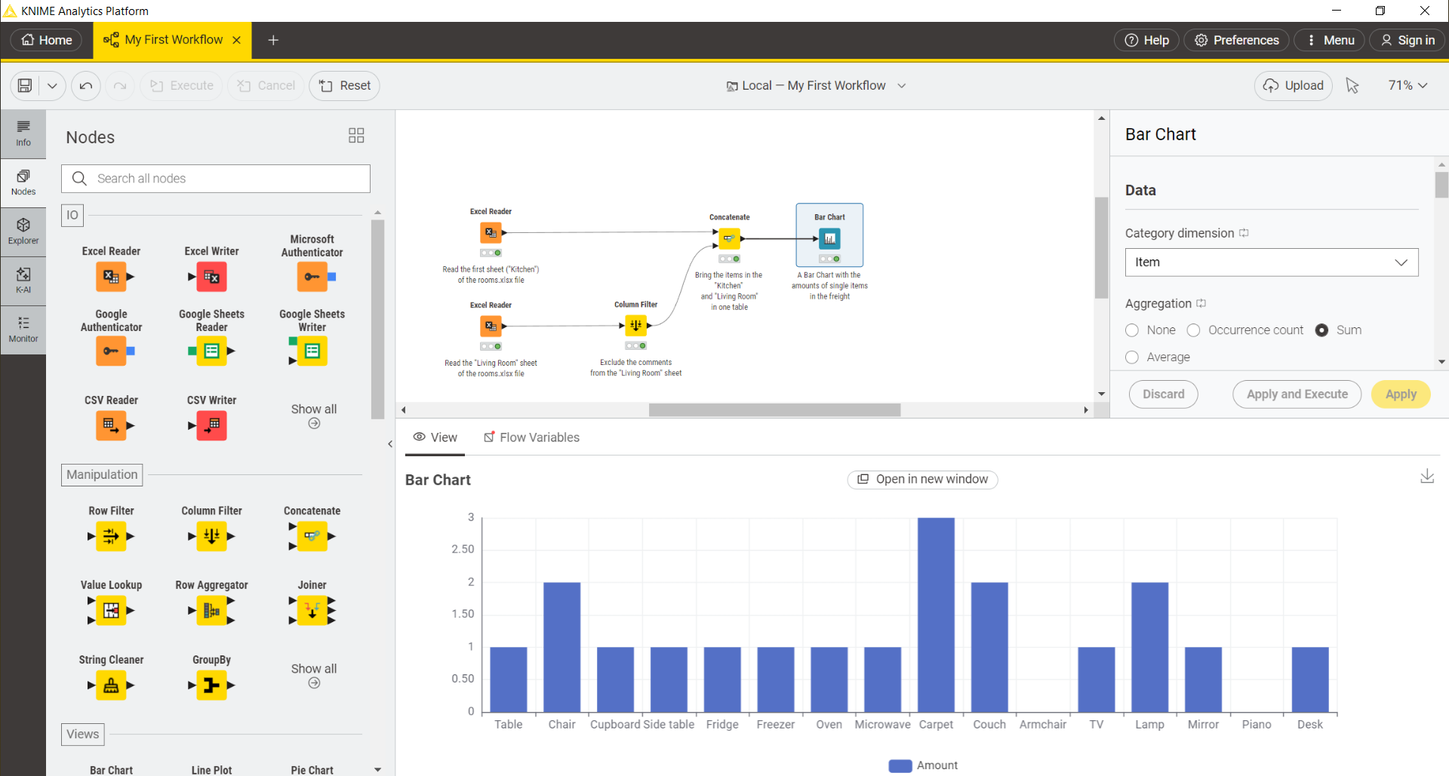
Task: Open the Category dimension Item dropdown
Action: (x=1272, y=262)
